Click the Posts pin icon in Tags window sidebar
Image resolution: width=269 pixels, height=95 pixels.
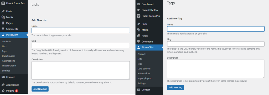click(x=139, y=24)
